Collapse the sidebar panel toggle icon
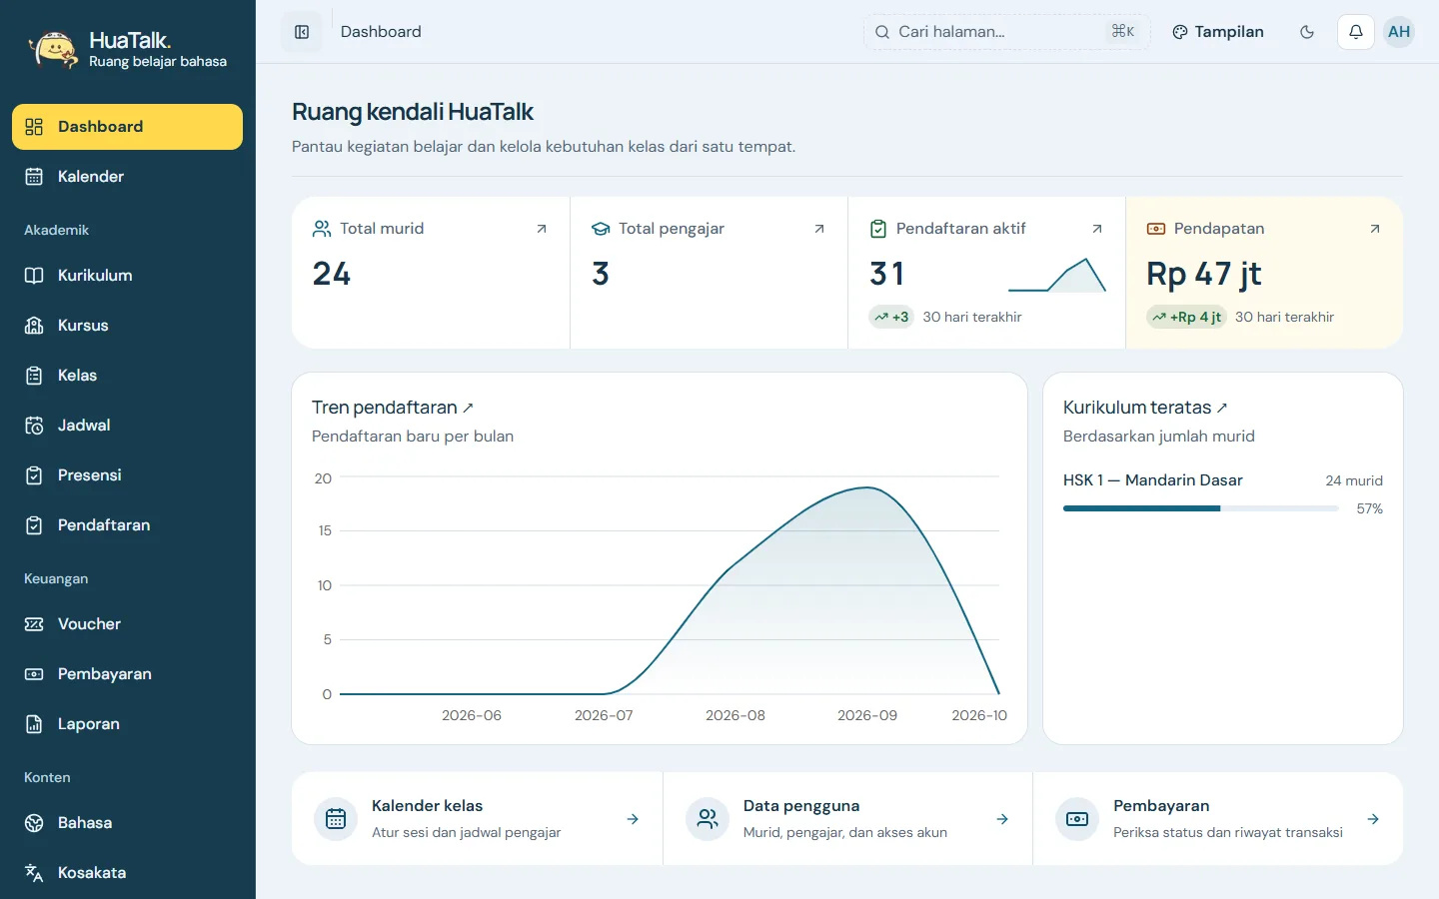 point(302,32)
